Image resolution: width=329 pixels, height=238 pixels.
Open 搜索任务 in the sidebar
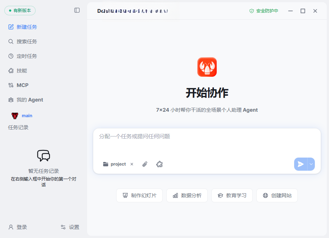point(23,41)
